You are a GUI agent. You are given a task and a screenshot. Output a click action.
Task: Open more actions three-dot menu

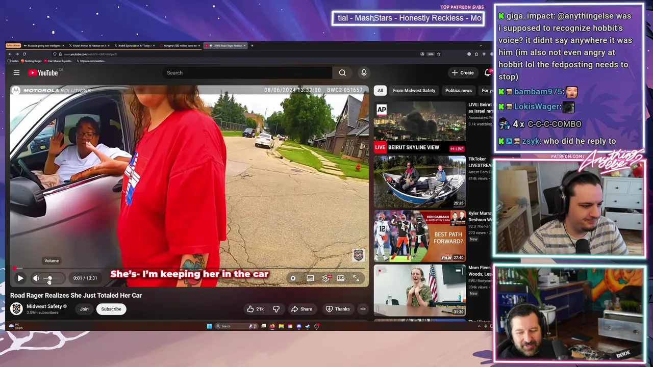tap(363, 309)
